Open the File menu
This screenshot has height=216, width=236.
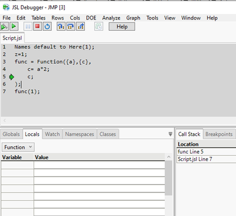(6, 18)
